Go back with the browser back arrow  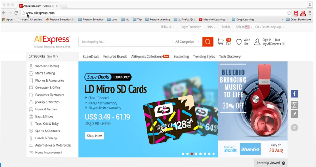click(x=4, y=13)
